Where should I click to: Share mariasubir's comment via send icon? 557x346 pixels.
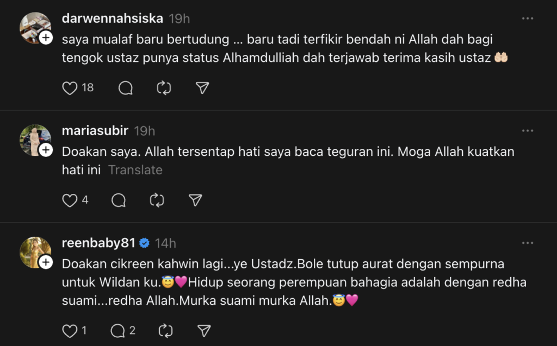point(195,200)
